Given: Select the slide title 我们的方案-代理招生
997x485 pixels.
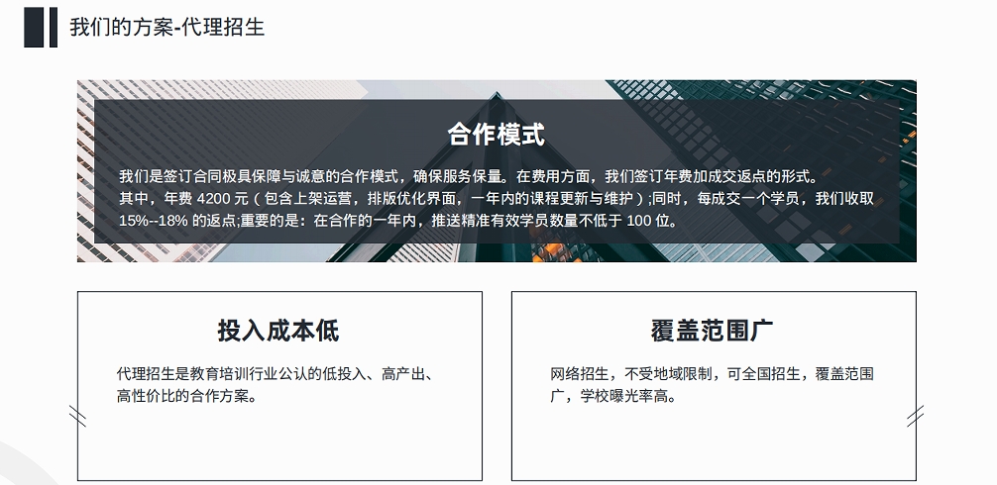Looking at the screenshot, I should (166, 27).
